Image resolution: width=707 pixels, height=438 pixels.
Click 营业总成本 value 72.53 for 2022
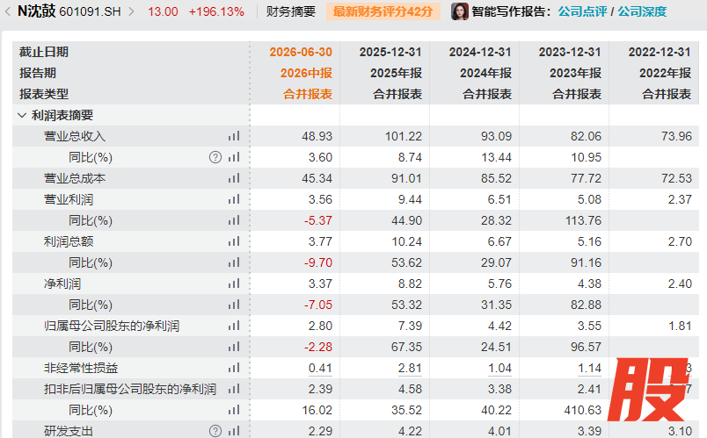point(676,178)
